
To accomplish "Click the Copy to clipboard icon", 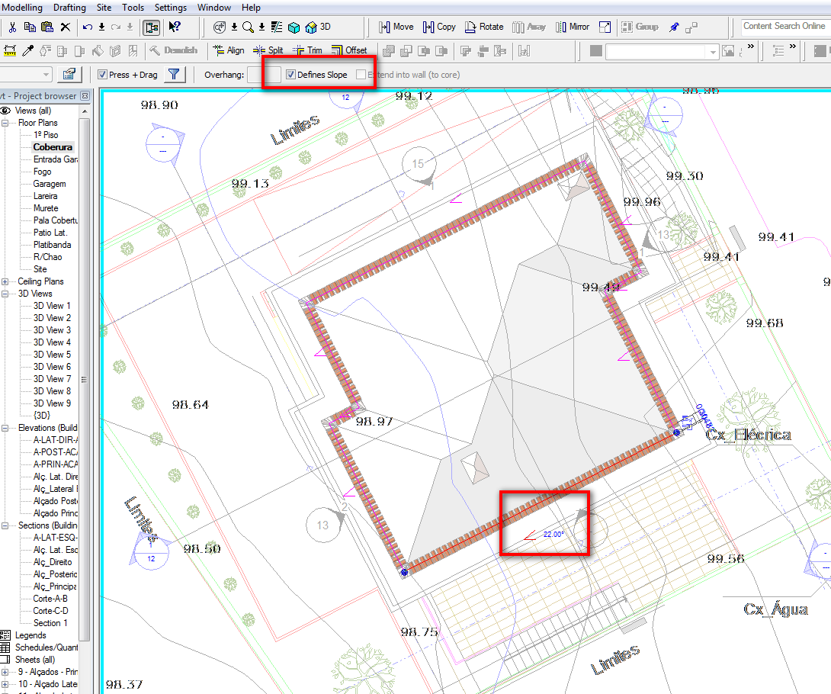I will click(30, 27).
